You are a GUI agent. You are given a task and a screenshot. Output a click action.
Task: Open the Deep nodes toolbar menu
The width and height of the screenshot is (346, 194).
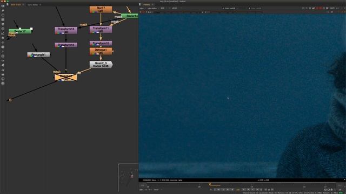coord(3,56)
